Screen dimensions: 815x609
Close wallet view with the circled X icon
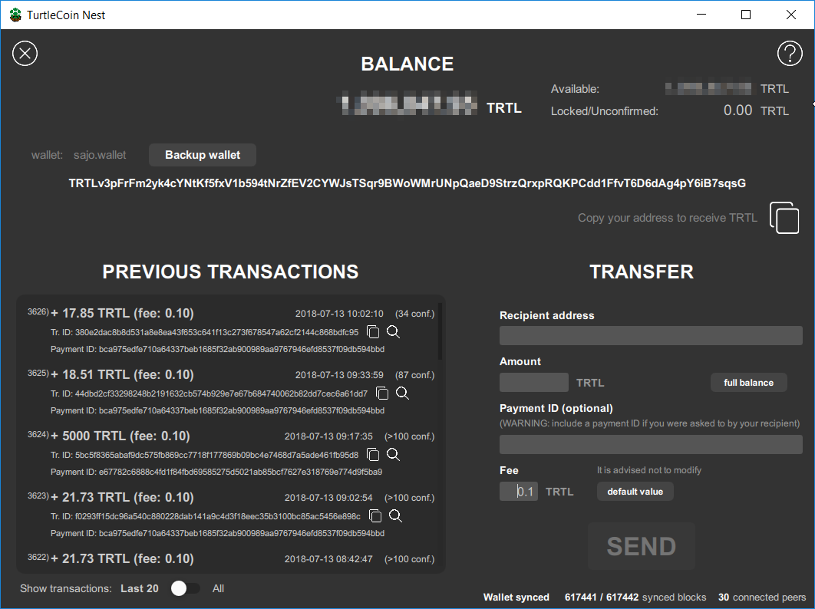tap(25, 53)
